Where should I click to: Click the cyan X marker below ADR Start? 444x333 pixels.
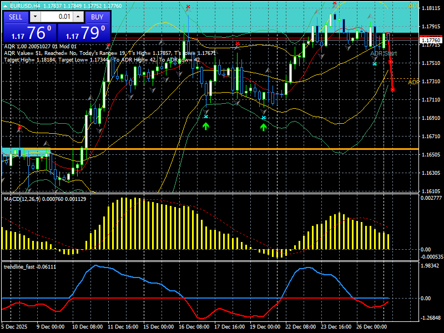(375, 64)
